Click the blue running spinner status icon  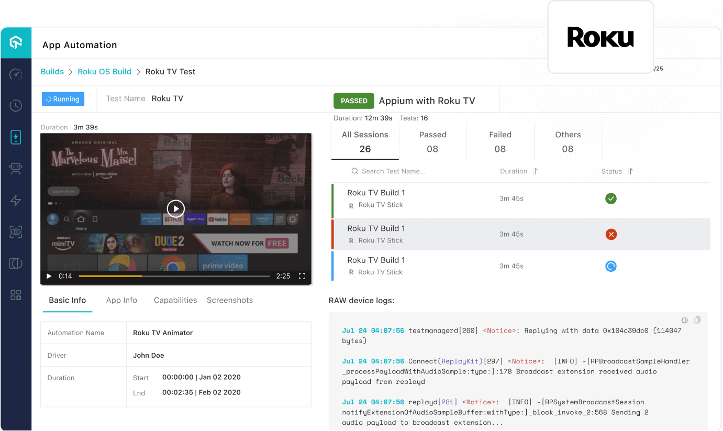click(x=611, y=266)
